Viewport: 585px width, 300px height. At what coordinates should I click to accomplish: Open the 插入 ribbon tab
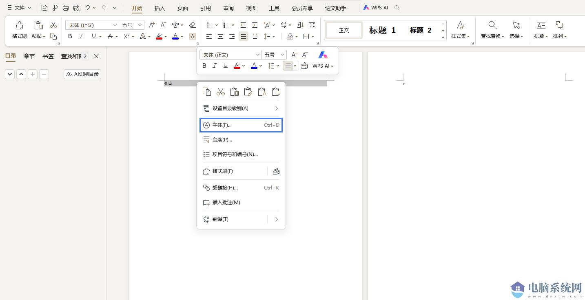coord(160,8)
